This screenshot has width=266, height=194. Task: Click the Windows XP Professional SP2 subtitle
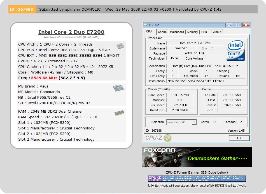click(x=71, y=37)
